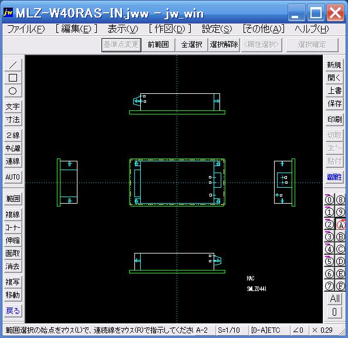Choose the 複写 copy tool
348x338 pixels.
pos(13,282)
